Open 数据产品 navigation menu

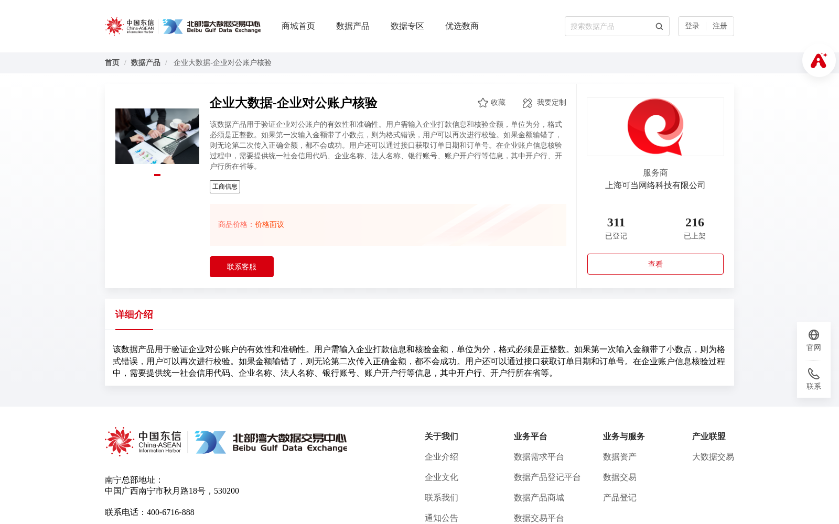[353, 26]
